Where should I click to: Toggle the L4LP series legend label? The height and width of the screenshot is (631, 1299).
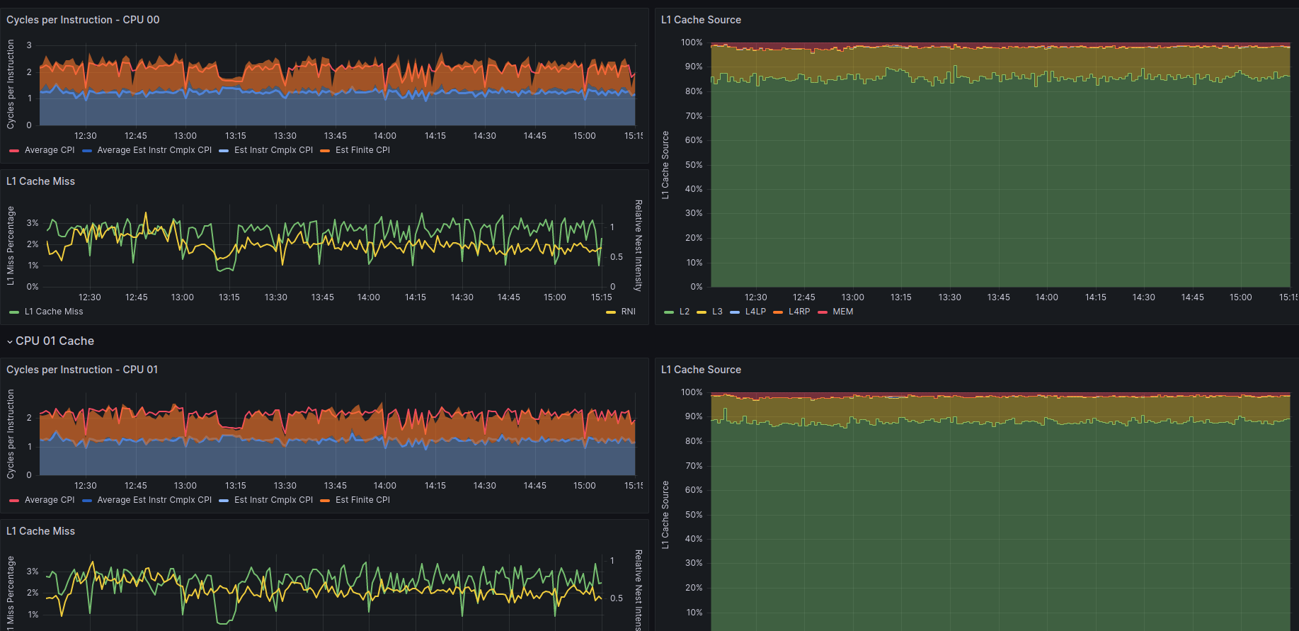(x=755, y=312)
